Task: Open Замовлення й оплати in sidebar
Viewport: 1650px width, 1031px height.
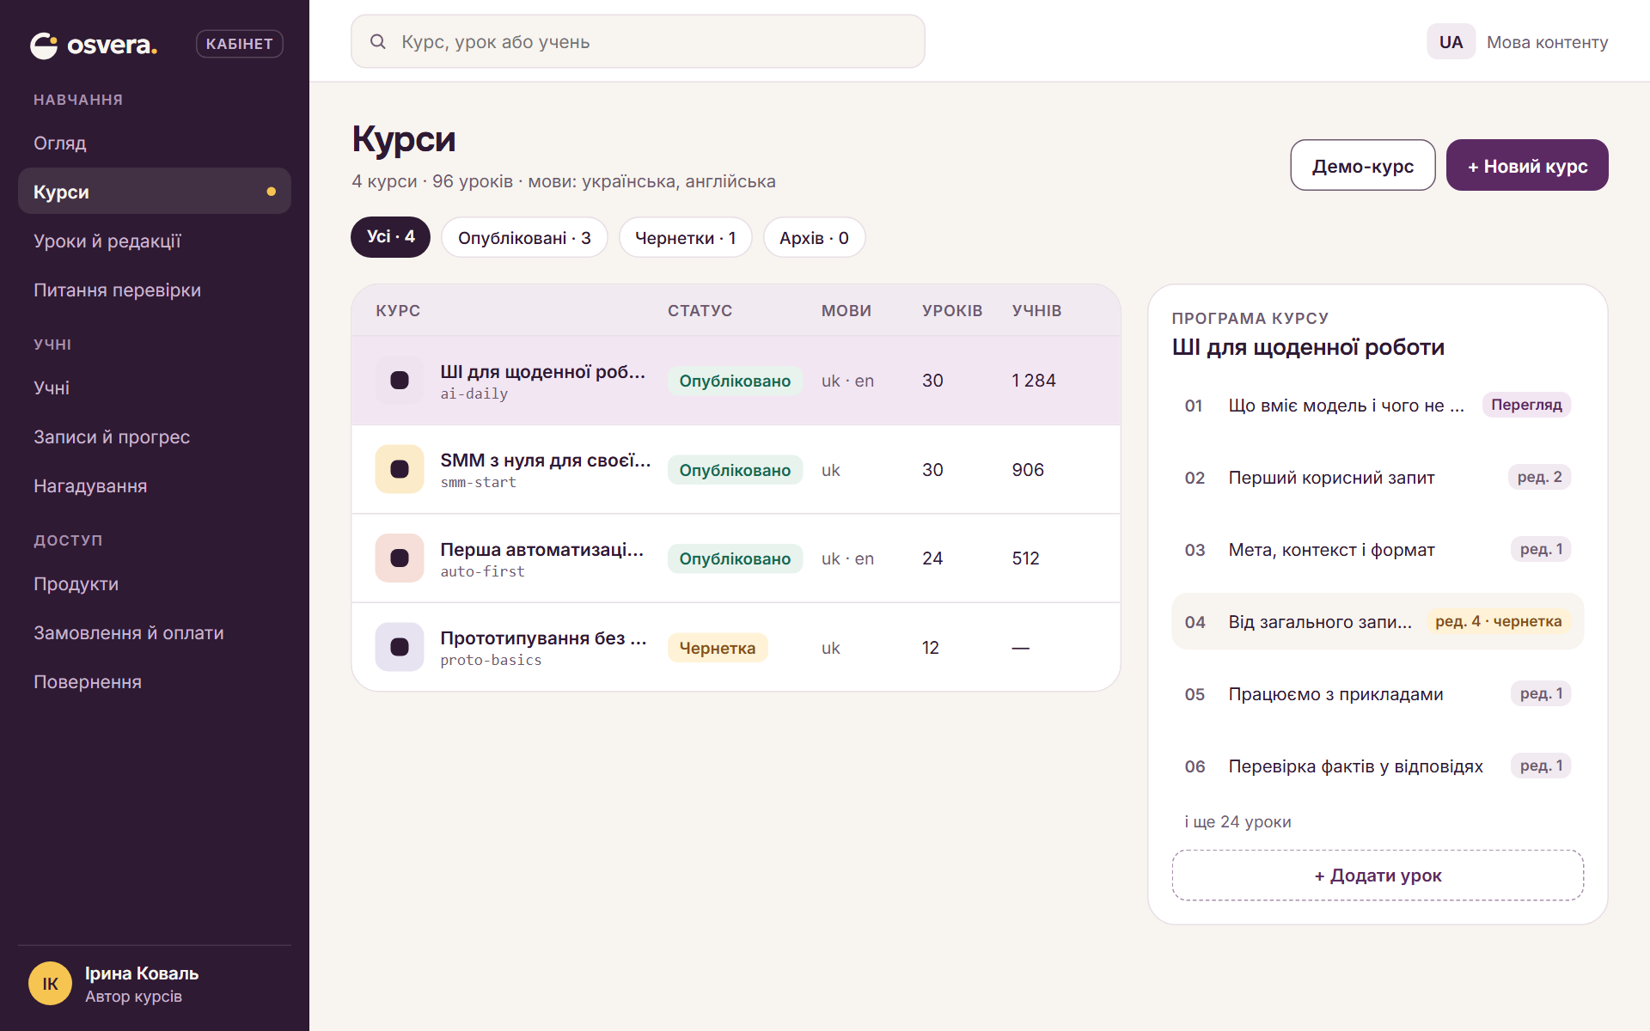Action: 155,632
